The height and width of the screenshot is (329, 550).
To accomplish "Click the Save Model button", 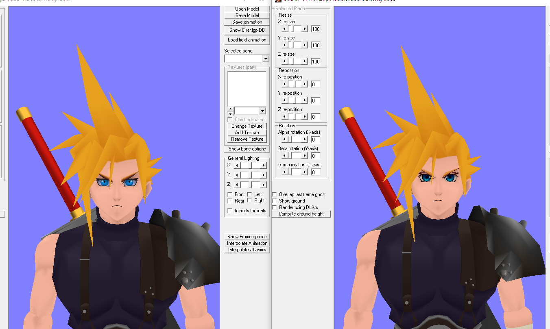I will [247, 15].
